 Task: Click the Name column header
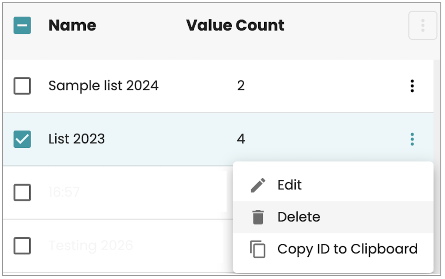click(72, 25)
